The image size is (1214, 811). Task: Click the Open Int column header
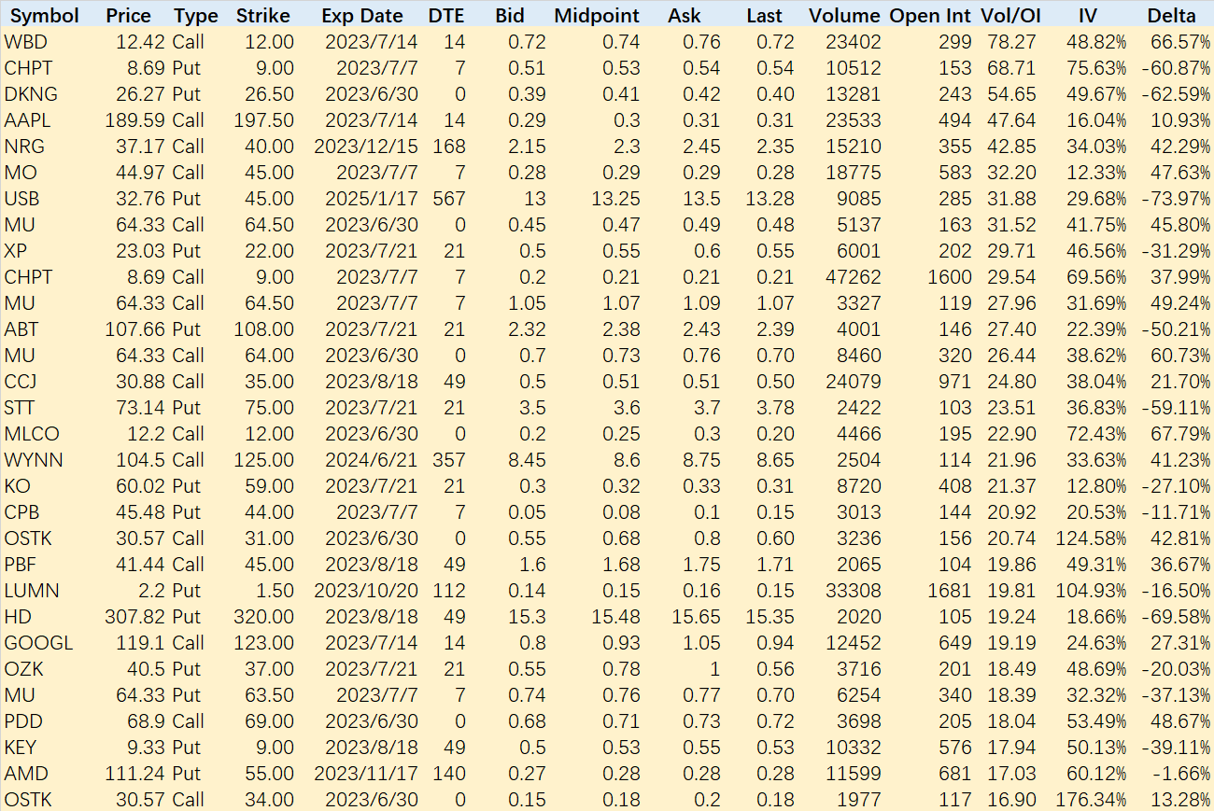coord(931,16)
